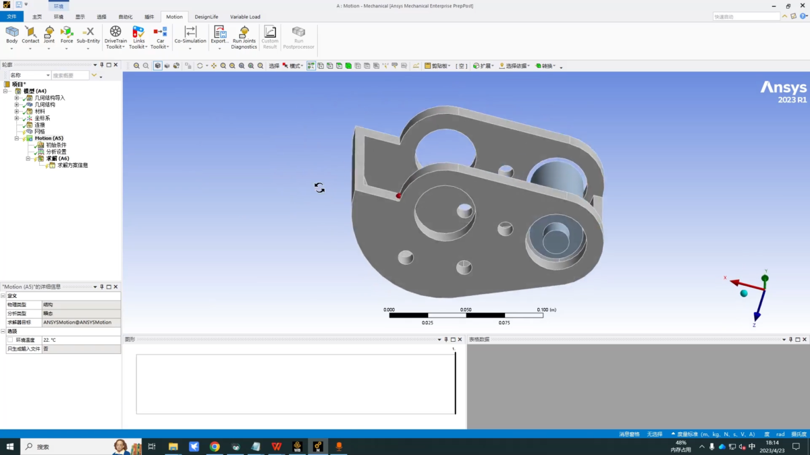Open the 转换 dropdown
The height and width of the screenshot is (455, 810).
pos(545,66)
